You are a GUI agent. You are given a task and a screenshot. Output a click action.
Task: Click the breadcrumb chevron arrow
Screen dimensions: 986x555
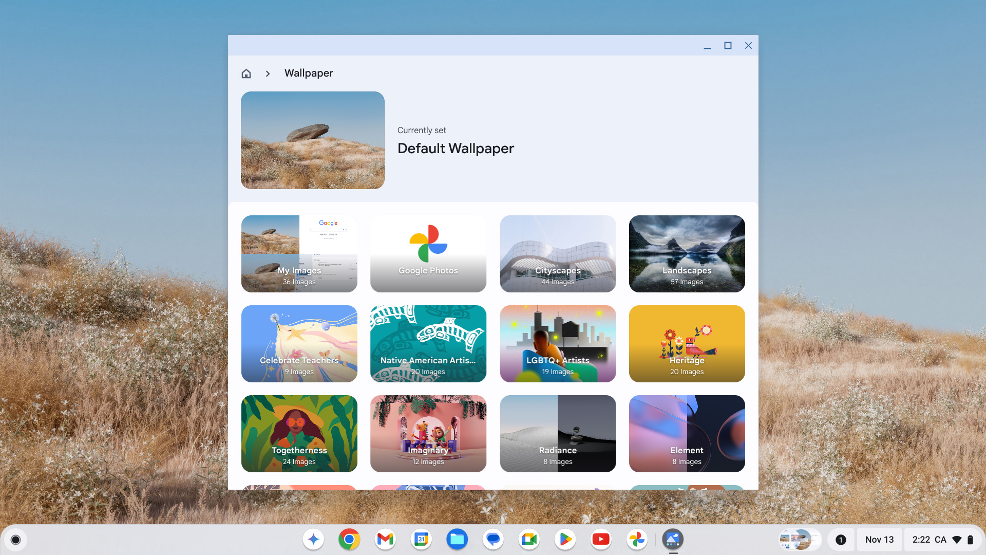pos(268,73)
